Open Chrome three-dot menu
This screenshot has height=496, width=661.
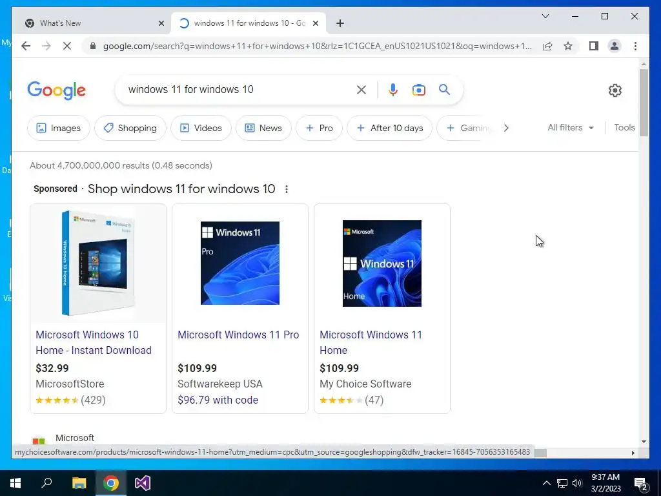(635, 46)
